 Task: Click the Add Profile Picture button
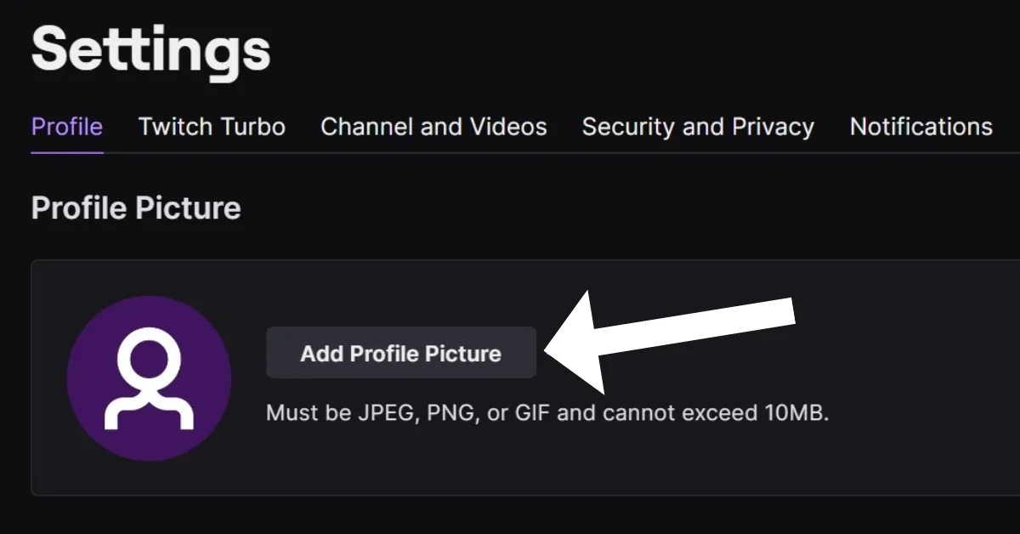401,353
